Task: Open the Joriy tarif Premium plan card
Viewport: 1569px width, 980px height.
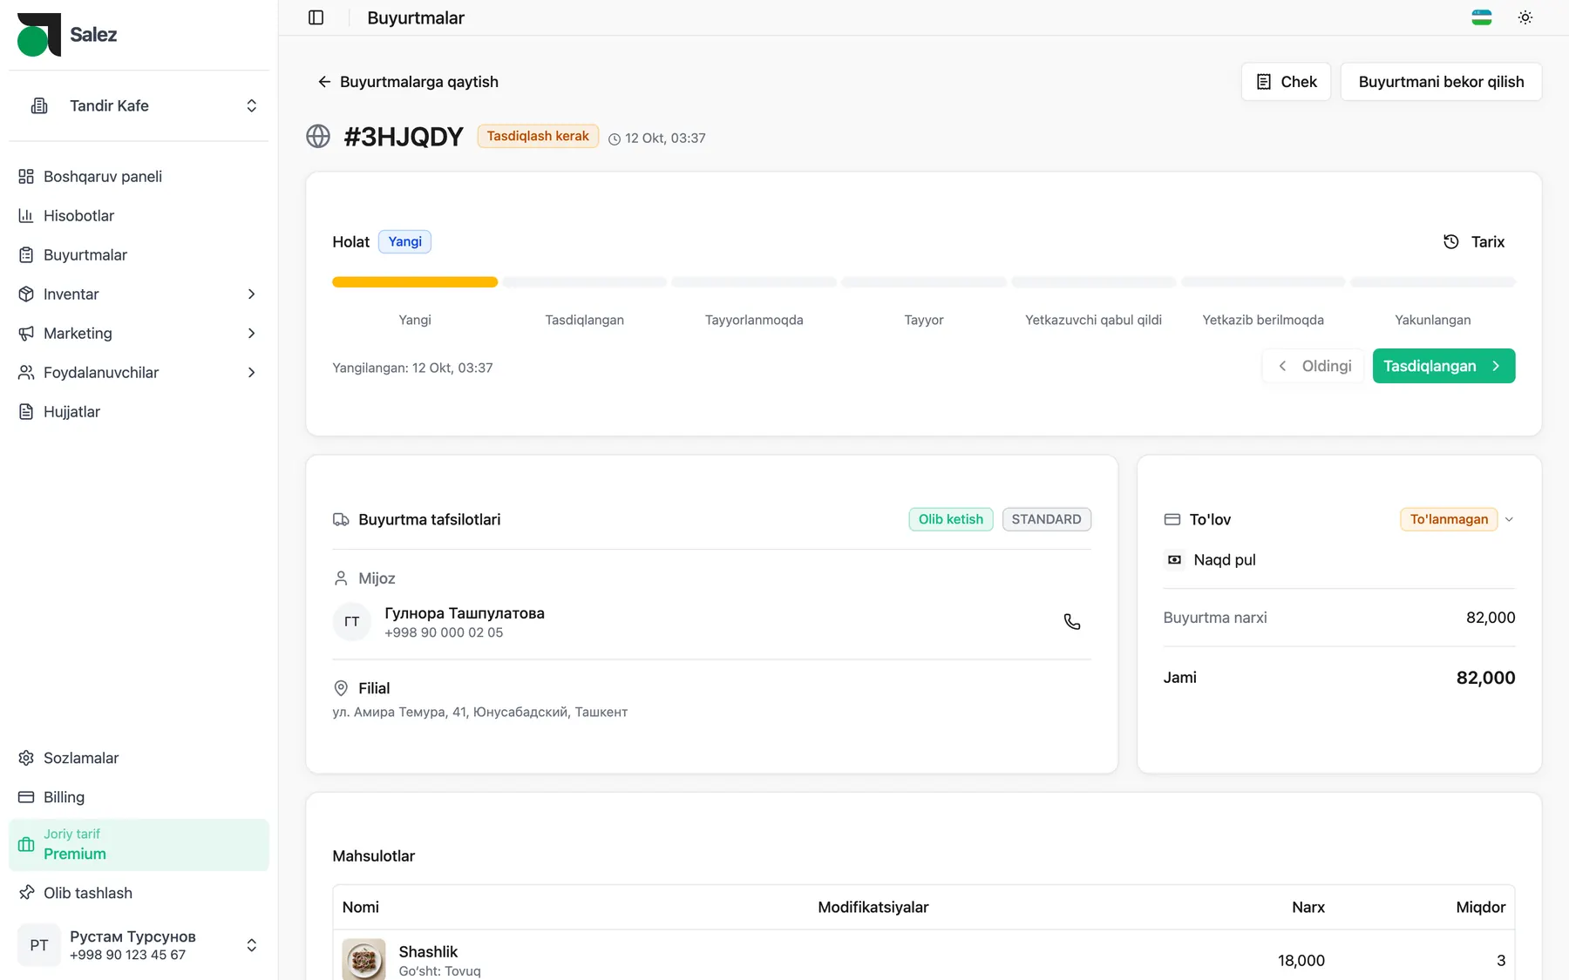Action: [x=139, y=845]
